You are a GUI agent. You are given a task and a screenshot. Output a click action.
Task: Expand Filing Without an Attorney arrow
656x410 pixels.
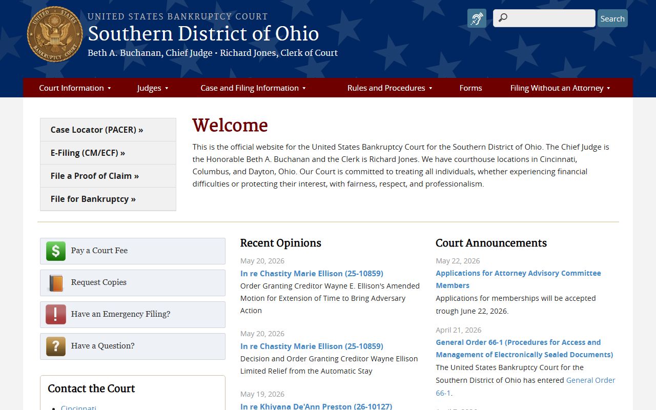[x=608, y=88]
